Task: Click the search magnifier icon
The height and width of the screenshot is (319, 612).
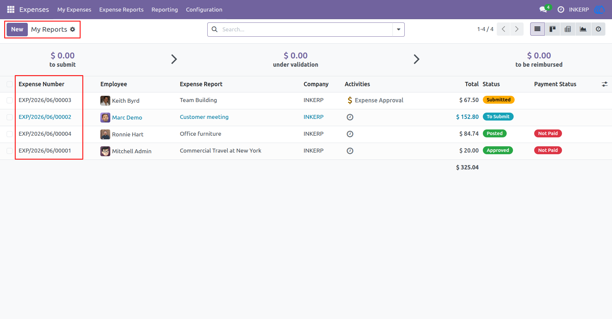Action: tap(215, 29)
